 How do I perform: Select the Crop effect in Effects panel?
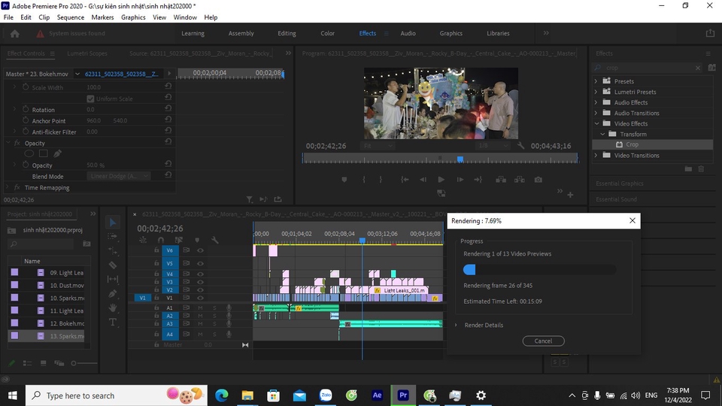click(x=632, y=144)
